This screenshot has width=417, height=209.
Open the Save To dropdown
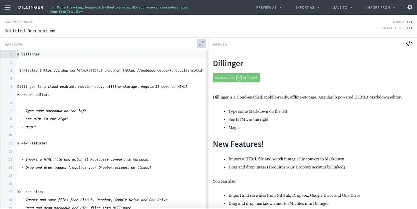(x=343, y=7)
